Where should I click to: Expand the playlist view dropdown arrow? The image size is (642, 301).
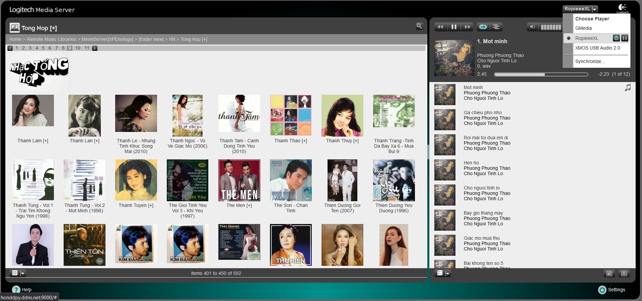click(447, 274)
